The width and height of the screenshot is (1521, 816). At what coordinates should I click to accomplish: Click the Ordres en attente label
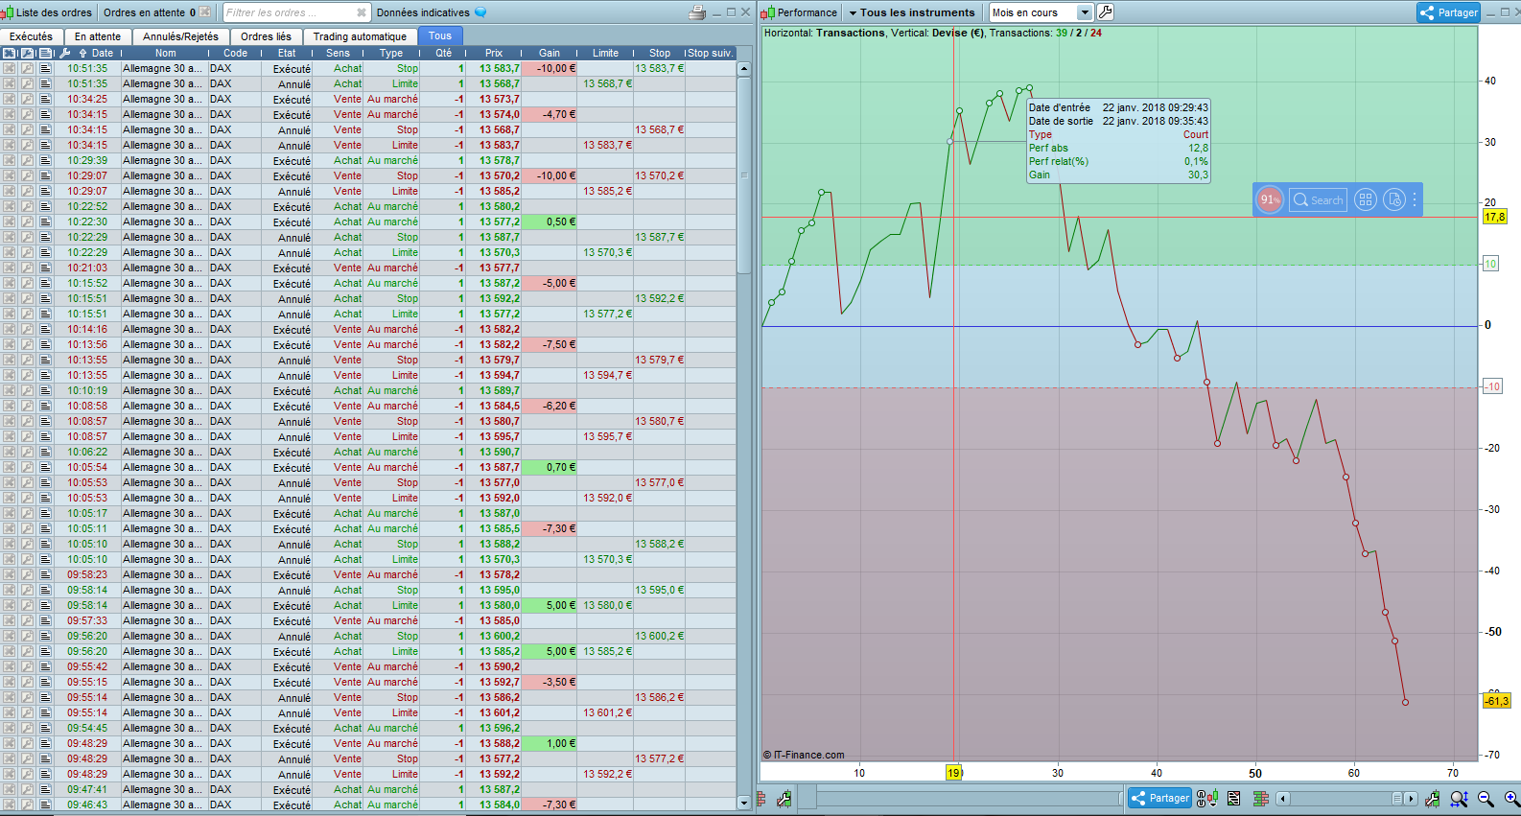pos(145,12)
